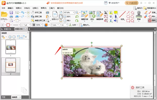Open the View (视图) menu
Screen dimensions: 157x100
pos(19,8)
